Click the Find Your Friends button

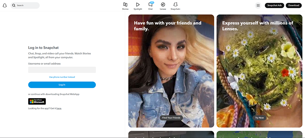pos(171,118)
